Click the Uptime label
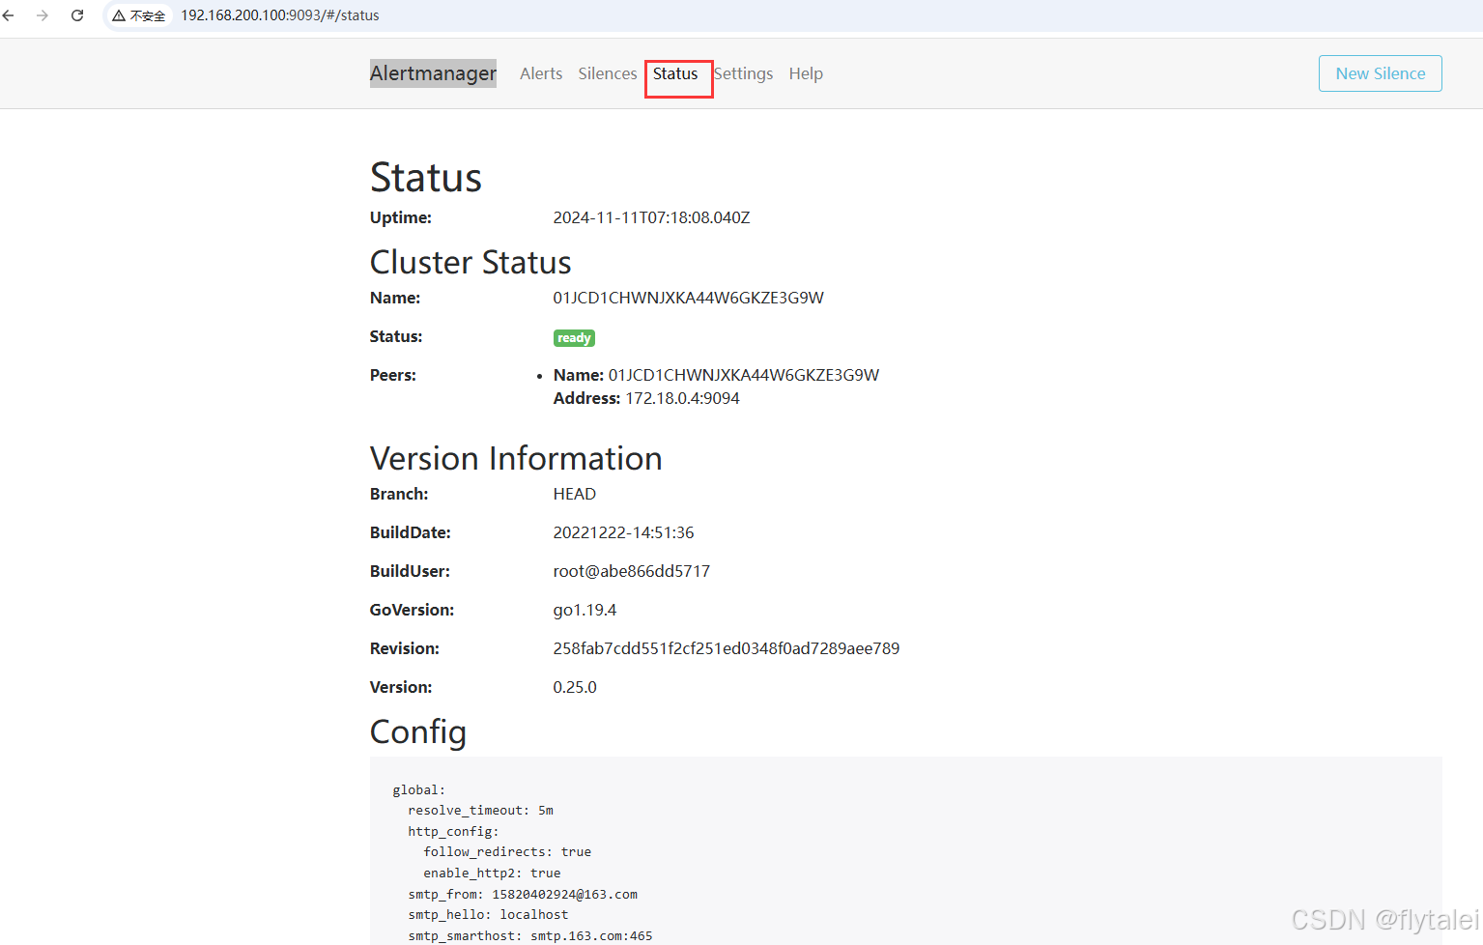Viewport: 1483px width, 945px height. pyautogui.click(x=401, y=217)
